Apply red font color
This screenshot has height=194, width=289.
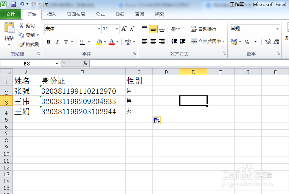(112, 42)
